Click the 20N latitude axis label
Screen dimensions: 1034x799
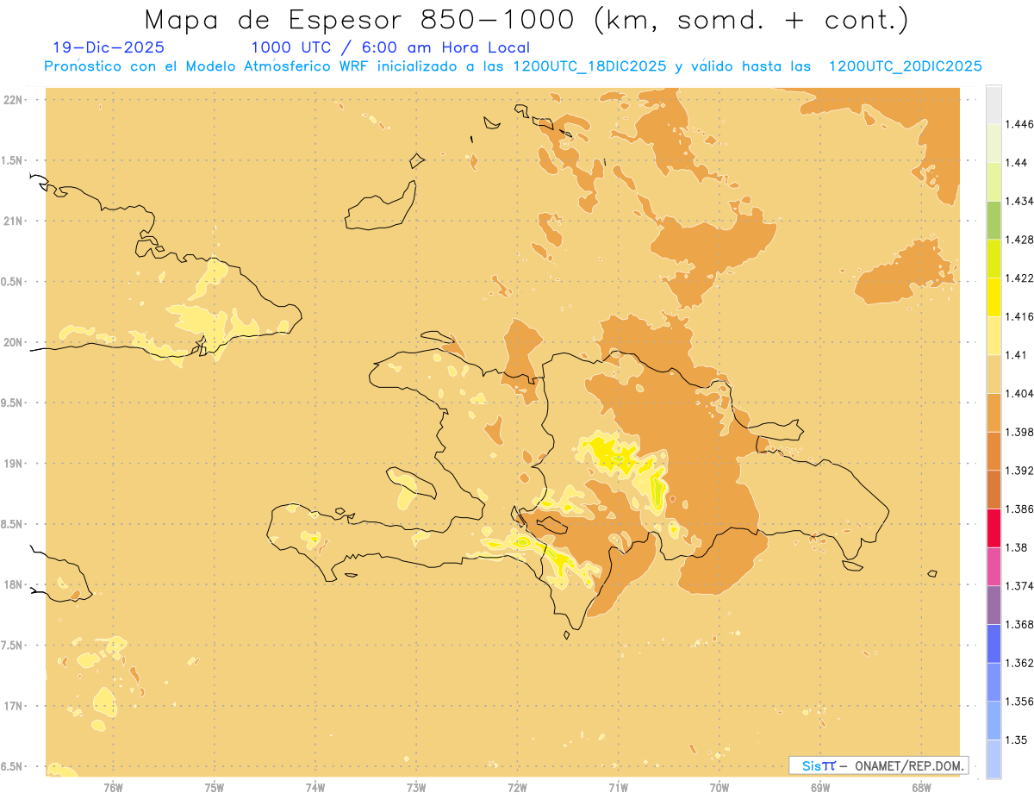(14, 342)
